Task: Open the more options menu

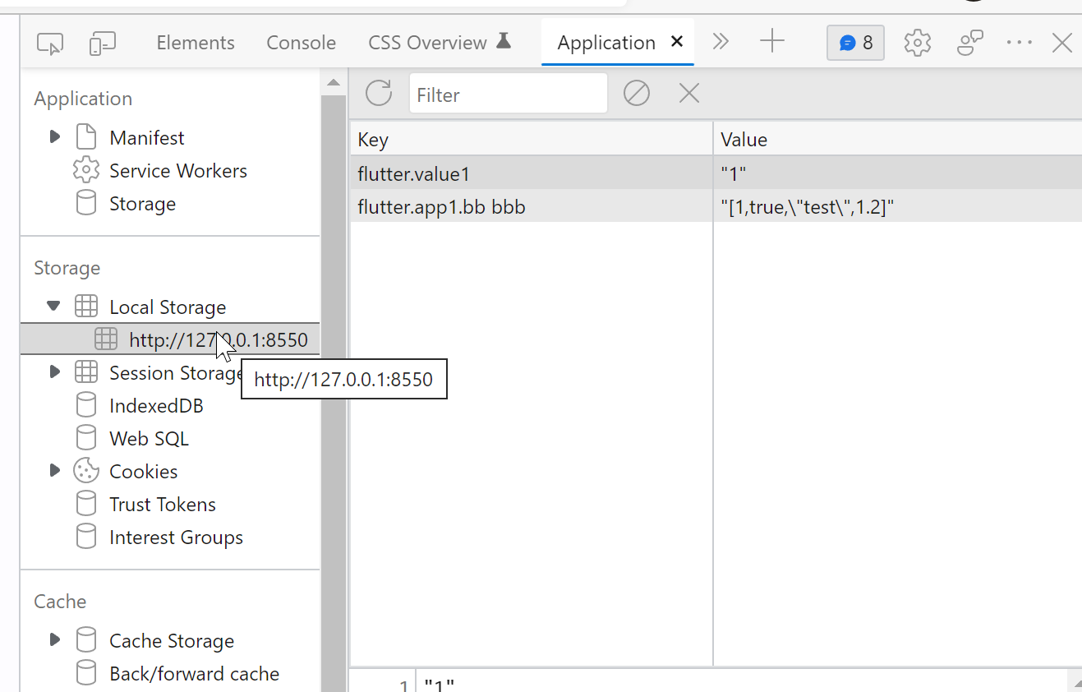Action: pyautogui.click(x=1019, y=43)
